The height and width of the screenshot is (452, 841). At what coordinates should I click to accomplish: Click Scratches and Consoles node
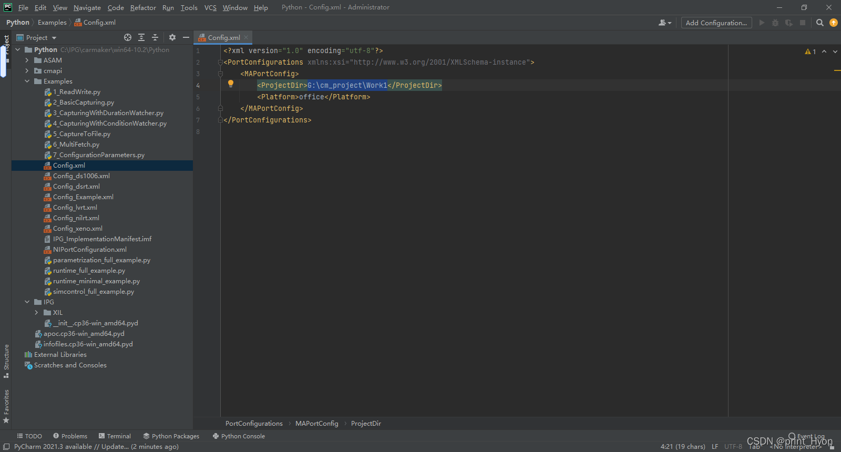pyautogui.click(x=70, y=365)
